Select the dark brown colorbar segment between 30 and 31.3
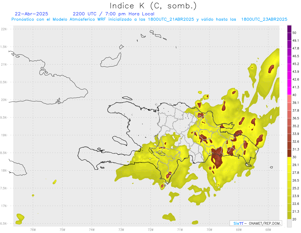Image resolution: width=301 pixels, height=233 pixels. (x=289, y=153)
